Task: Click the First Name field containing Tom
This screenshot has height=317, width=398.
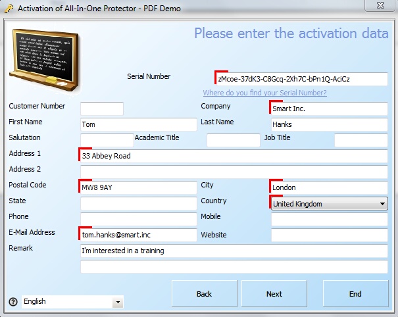Action: pyautogui.click(x=138, y=124)
